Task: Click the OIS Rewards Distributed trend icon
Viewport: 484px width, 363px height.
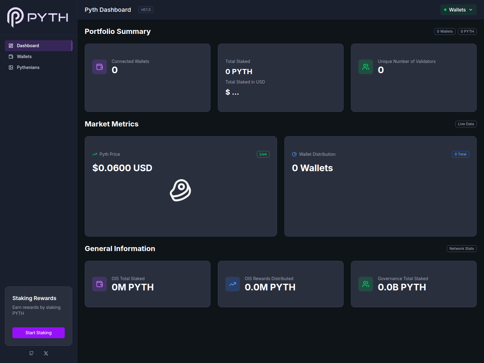Action: click(x=233, y=284)
